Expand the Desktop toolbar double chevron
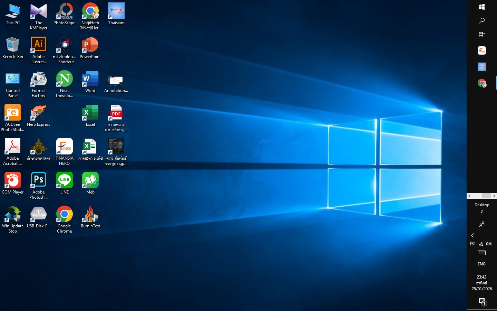The image size is (497, 311). 482,211
